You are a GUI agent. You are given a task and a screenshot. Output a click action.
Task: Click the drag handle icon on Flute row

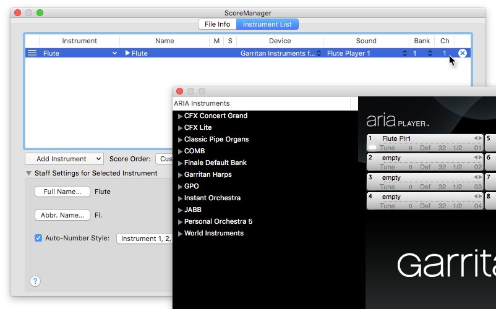[32, 53]
